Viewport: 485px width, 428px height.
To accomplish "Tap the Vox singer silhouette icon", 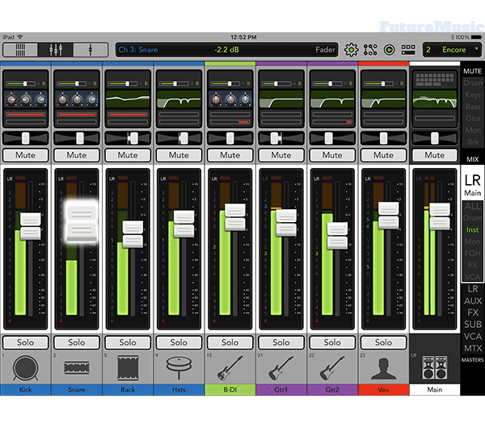I will (x=383, y=368).
